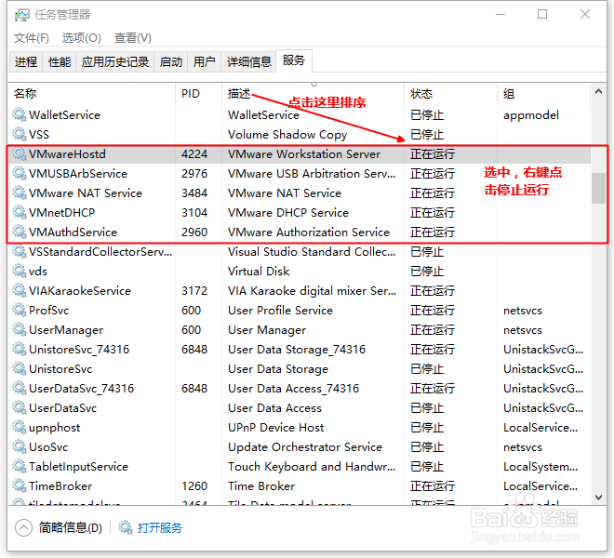Screen dimensions: 614x558
Task: Click gear icon beside VIAKaraokeService
Action: [20, 290]
